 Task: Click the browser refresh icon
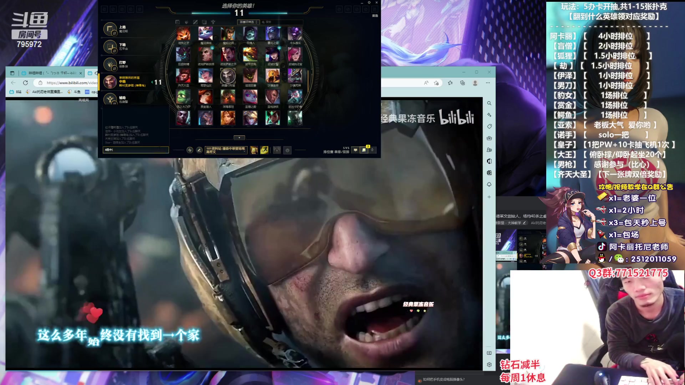25,83
